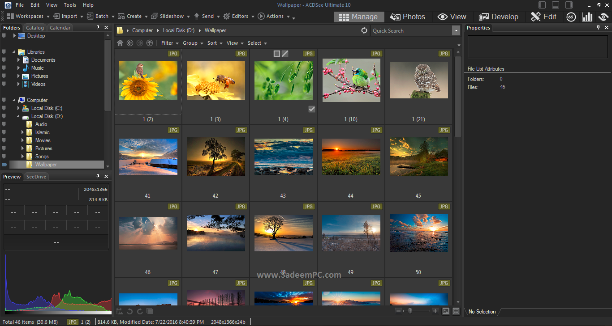Toggle Easy-Select marker beside Audio folder

(4, 124)
